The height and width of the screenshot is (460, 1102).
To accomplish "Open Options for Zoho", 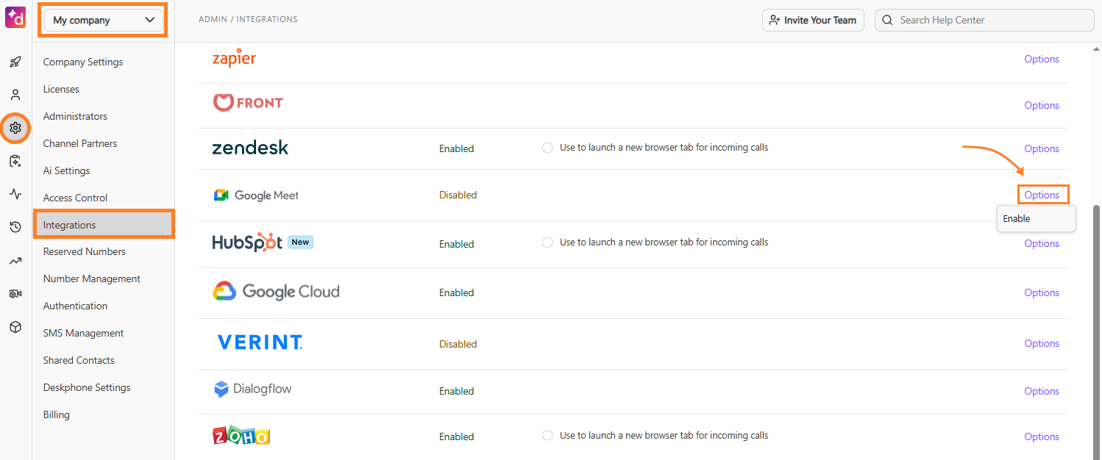I will point(1042,436).
